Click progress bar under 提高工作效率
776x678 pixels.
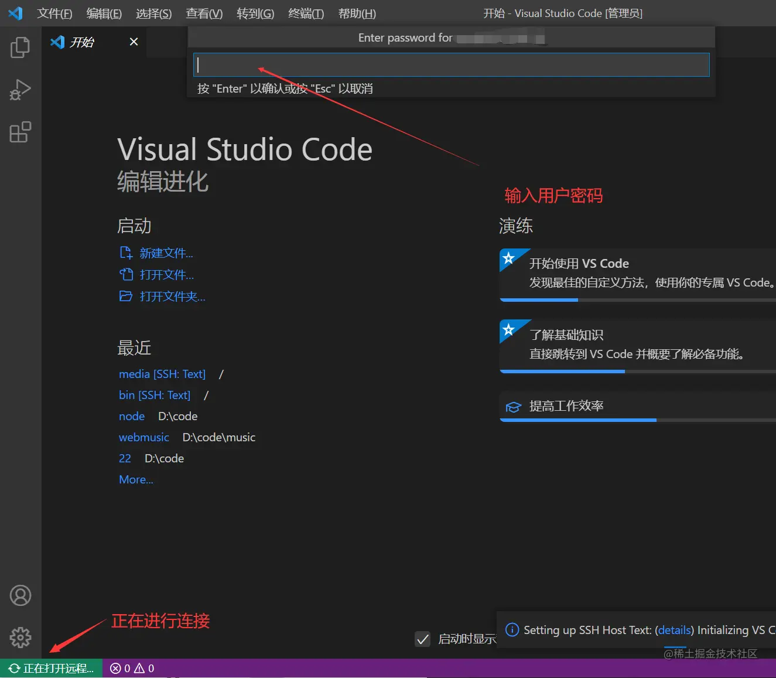638,420
